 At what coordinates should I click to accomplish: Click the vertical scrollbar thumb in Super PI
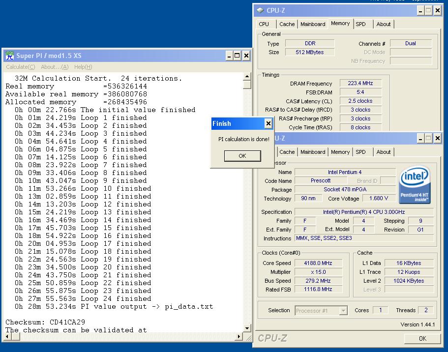[247, 85]
